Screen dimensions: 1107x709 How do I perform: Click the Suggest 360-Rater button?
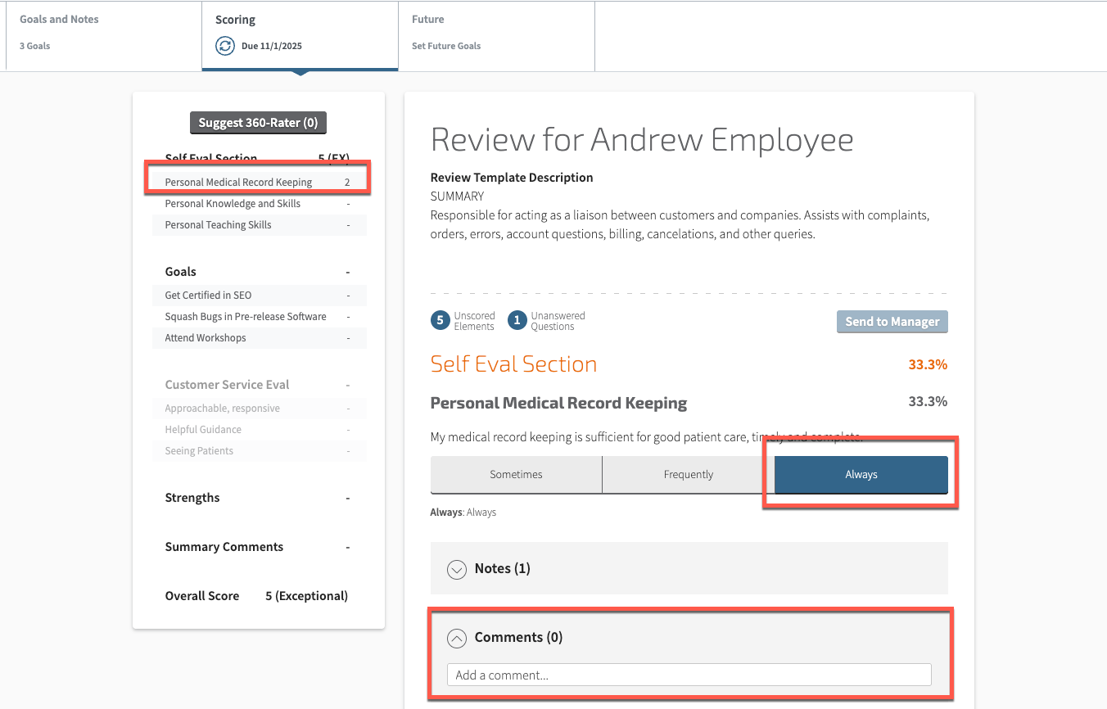click(258, 123)
